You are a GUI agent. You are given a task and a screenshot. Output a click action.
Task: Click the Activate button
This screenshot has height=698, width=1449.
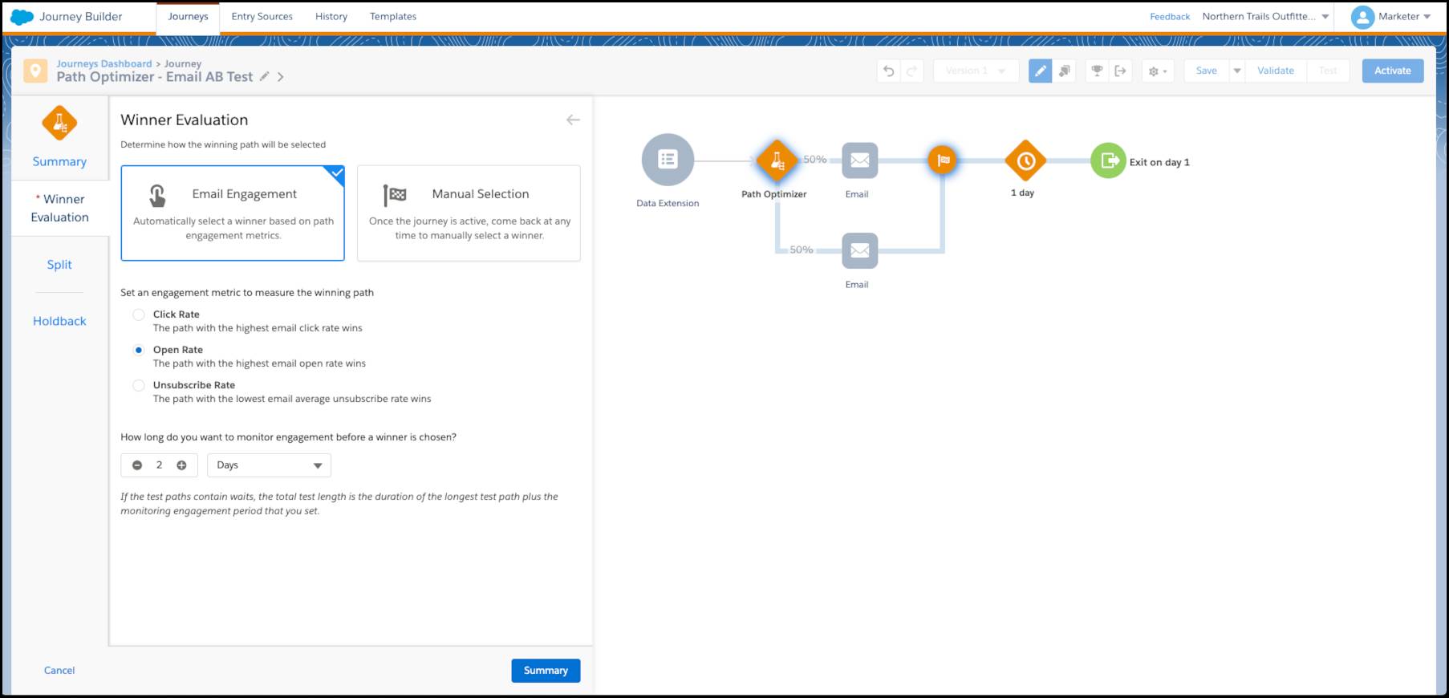(1392, 71)
